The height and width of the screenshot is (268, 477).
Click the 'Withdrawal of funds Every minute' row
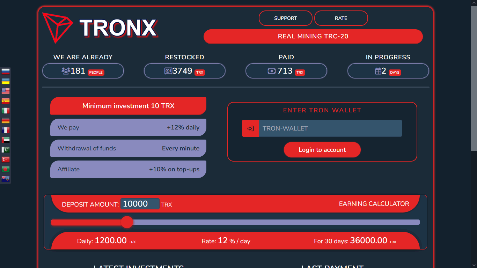(128, 148)
